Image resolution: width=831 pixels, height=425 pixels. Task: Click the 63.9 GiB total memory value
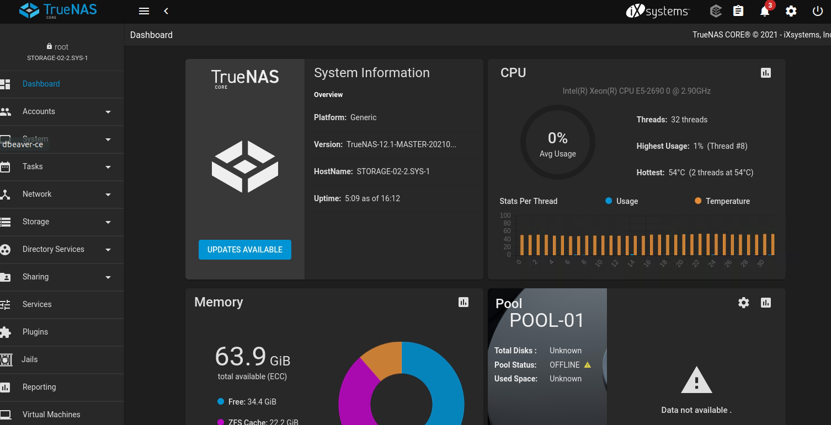[x=253, y=357]
